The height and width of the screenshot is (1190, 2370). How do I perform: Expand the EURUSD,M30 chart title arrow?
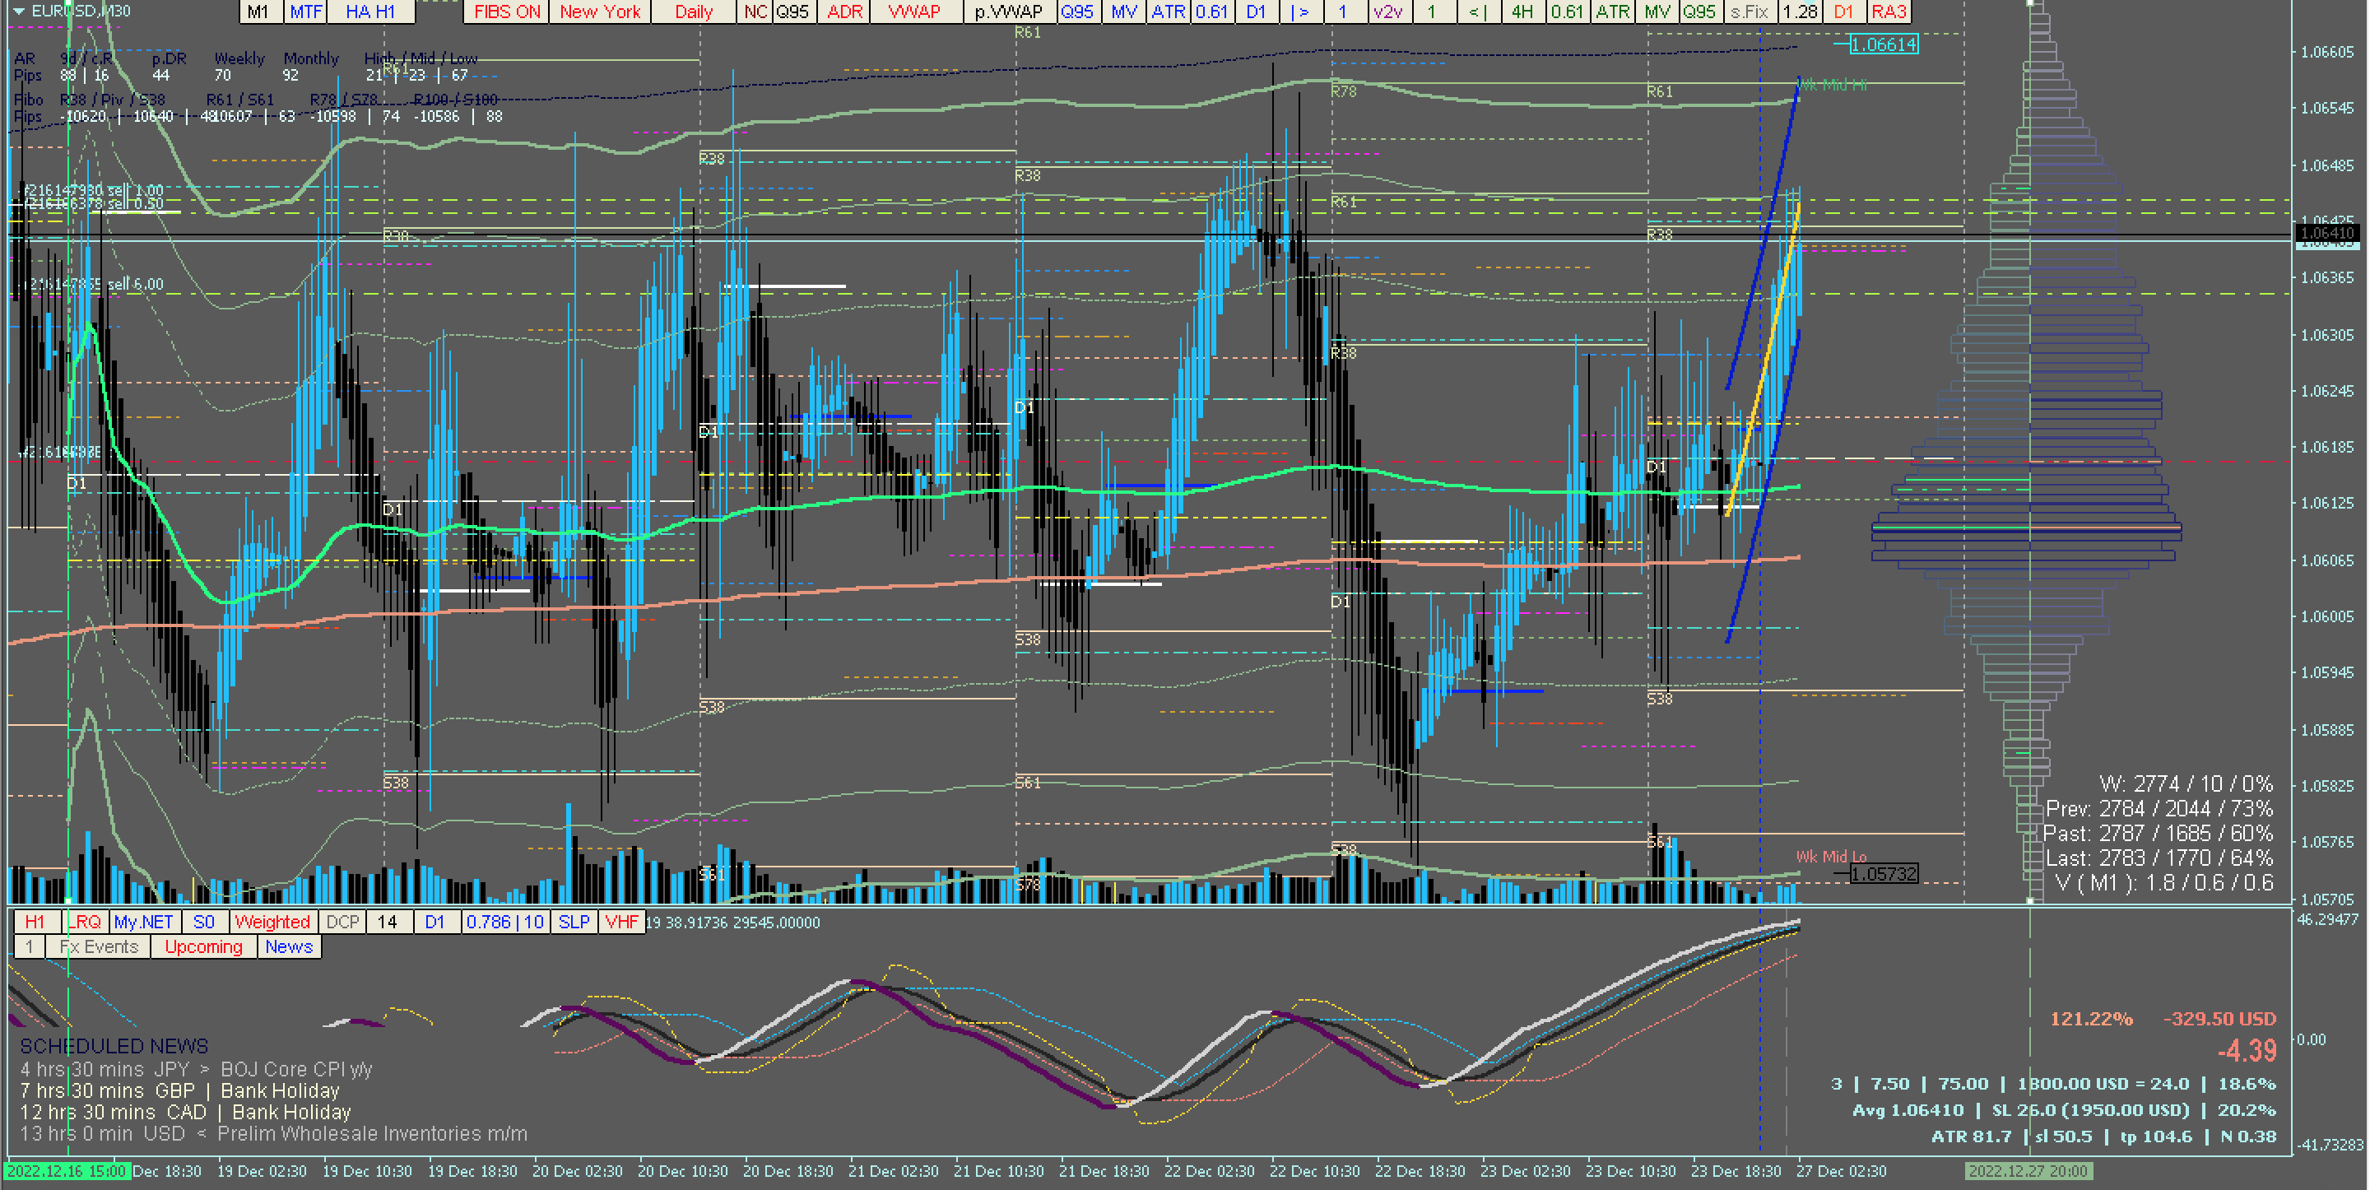[18, 11]
